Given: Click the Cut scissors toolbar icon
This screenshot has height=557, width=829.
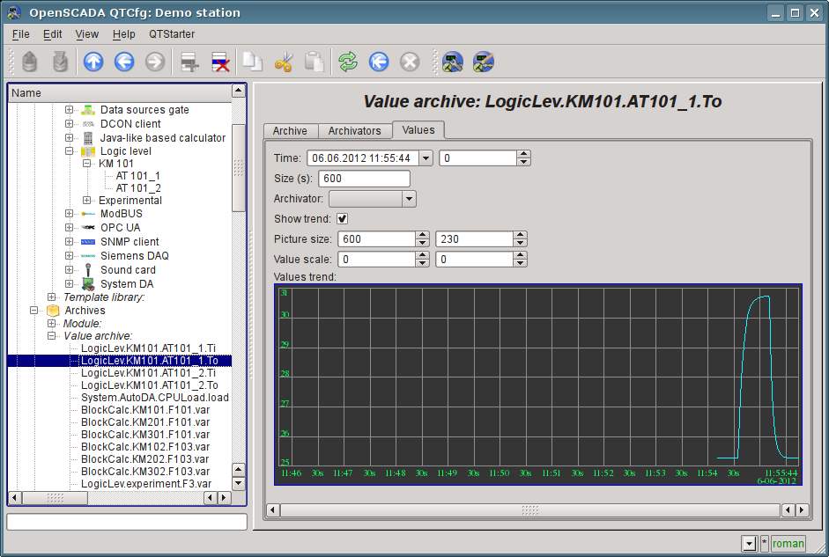Looking at the screenshot, I should 284,62.
